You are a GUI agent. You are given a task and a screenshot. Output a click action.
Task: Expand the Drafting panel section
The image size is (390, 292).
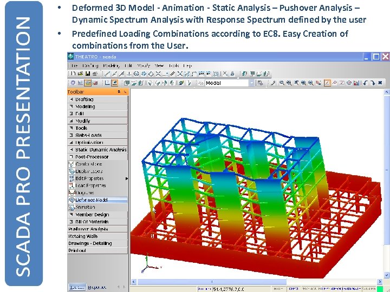point(97,99)
